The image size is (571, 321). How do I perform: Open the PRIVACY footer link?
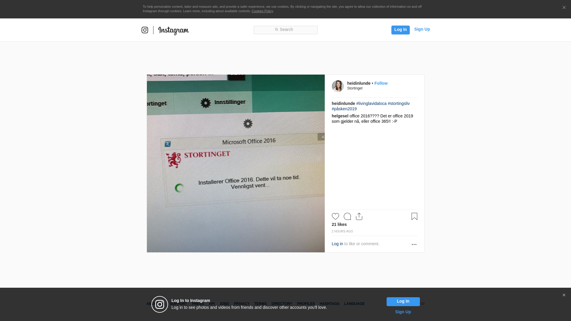[241, 304]
